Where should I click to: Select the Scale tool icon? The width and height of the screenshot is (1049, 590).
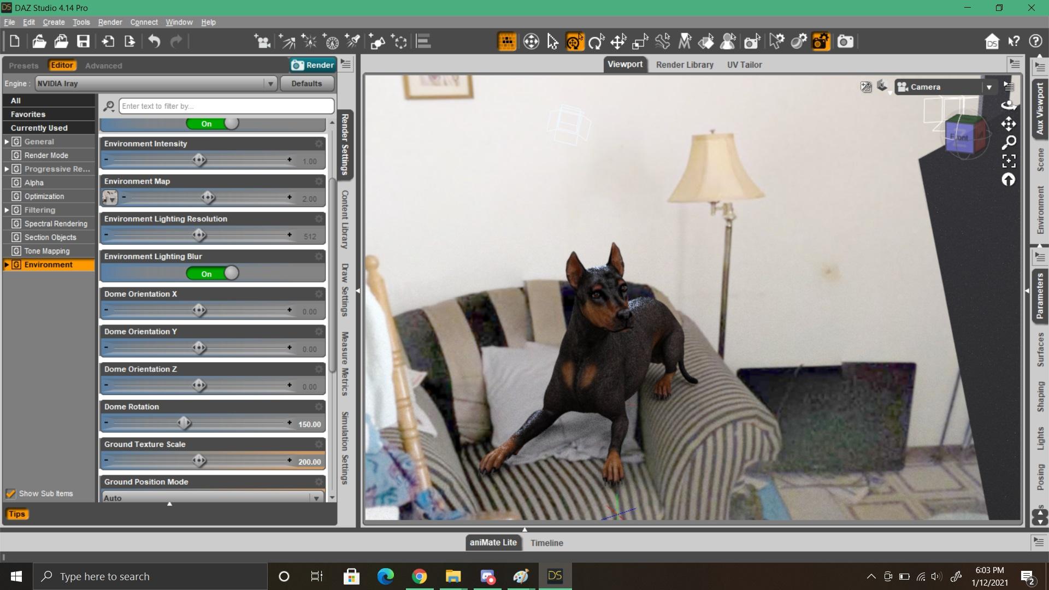pos(640,42)
